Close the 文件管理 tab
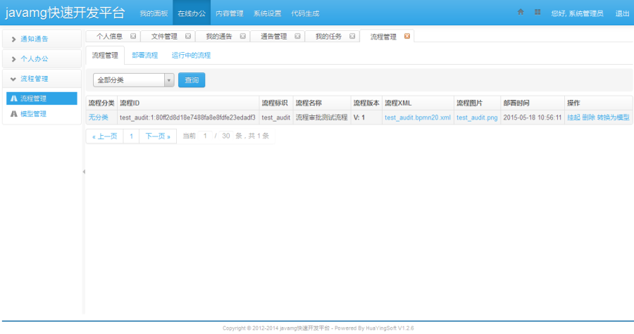Image resolution: width=634 pixels, height=334 pixels. click(x=188, y=36)
